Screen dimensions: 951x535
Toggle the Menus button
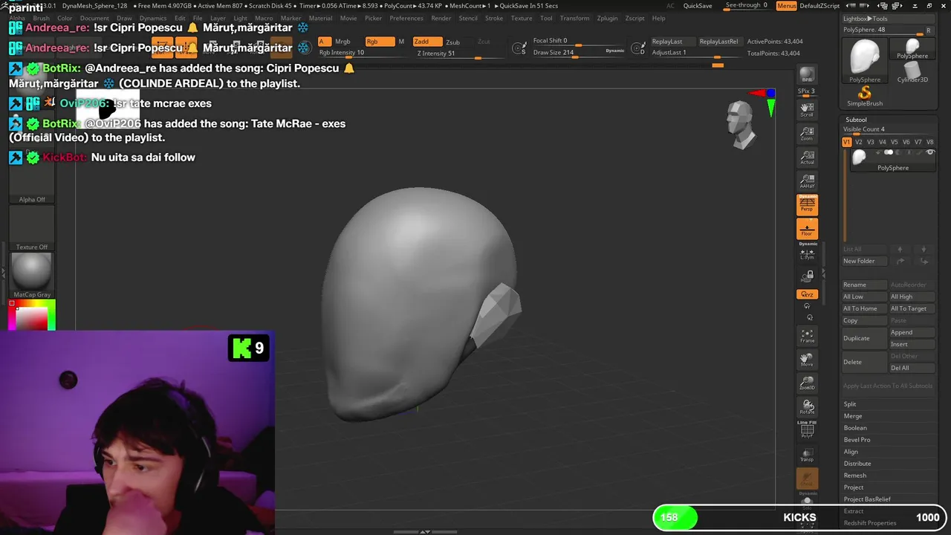pos(786,6)
